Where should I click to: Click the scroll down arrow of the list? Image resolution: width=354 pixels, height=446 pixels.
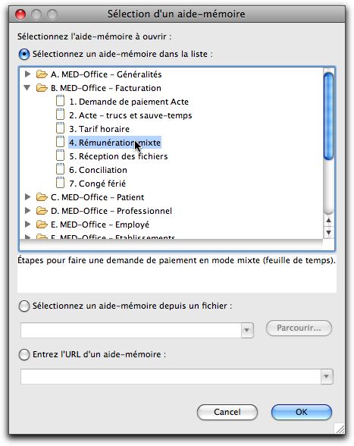[329, 233]
